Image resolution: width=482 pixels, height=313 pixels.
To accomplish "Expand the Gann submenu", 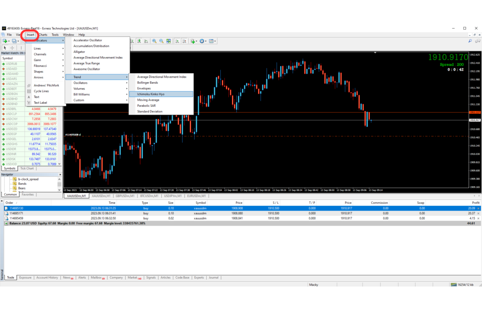I will point(45,60).
